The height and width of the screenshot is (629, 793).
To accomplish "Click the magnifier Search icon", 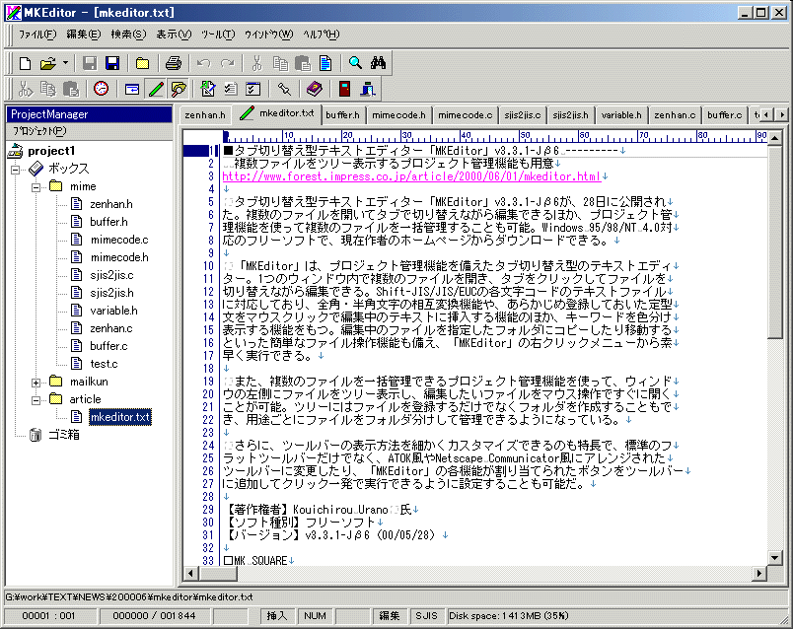I will click(x=354, y=60).
